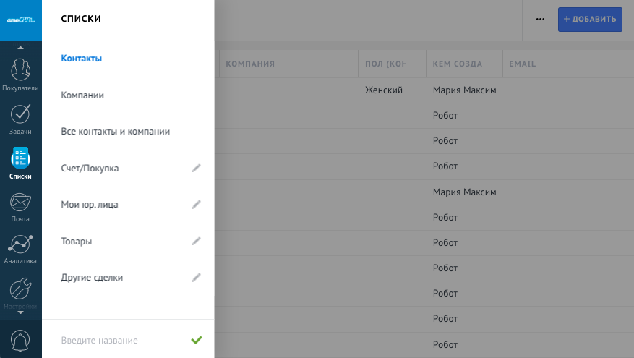The width and height of the screenshot is (634, 358).
Task: Open the Почта mail icon
Action: tap(20, 203)
